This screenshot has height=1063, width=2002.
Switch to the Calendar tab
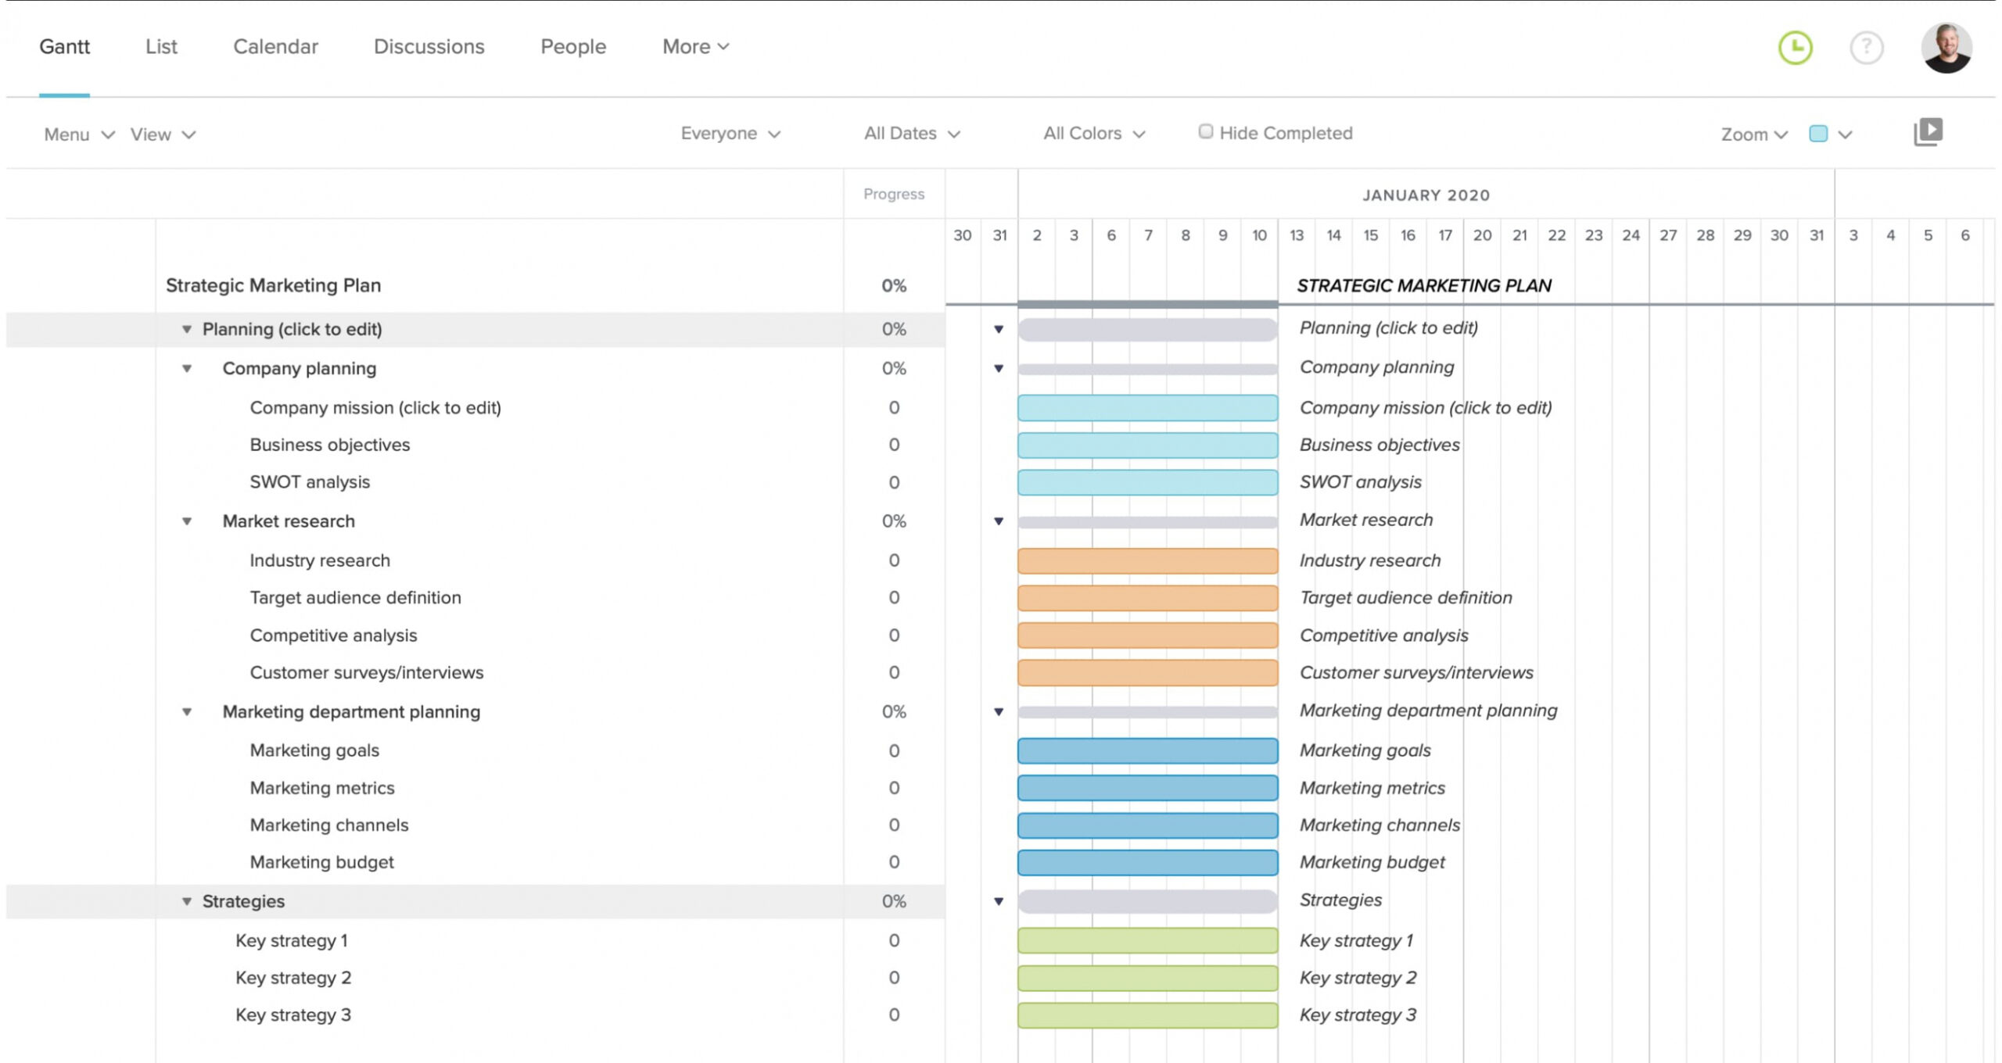click(x=275, y=46)
